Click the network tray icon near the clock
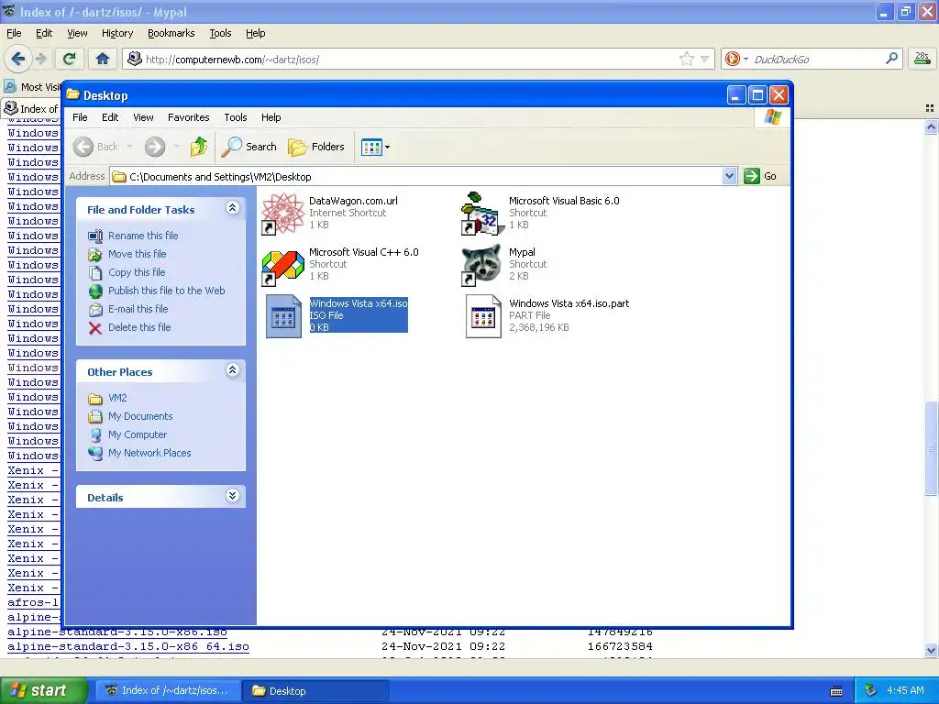Viewport: 939px width, 704px height. tap(871, 691)
